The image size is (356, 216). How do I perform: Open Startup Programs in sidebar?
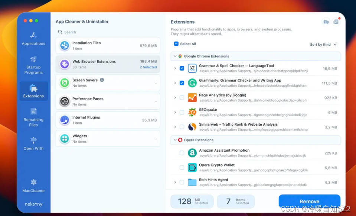[x=33, y=65]
